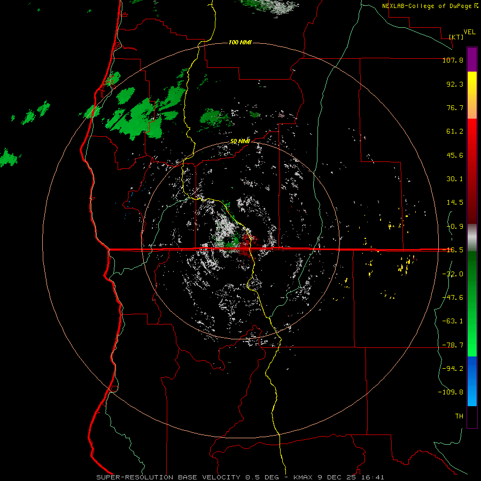
Task: Select the 14.5 legend value
Action: [x=455, y=203]
